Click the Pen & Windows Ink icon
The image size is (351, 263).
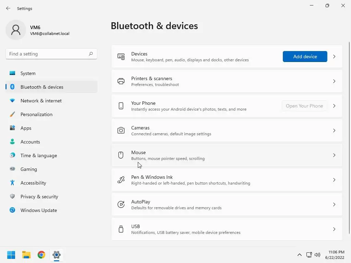(121, 180)
